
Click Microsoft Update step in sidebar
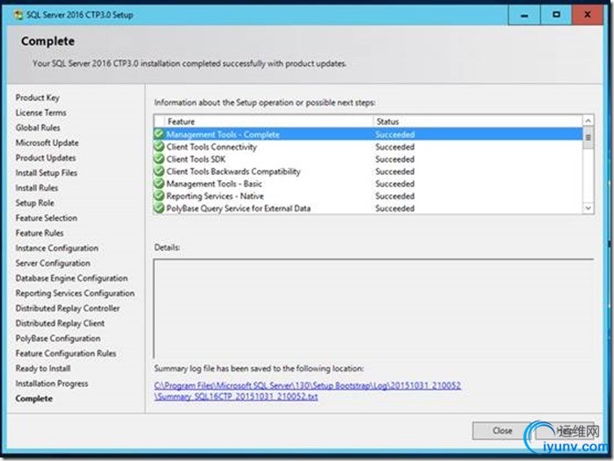coord(47,143)
